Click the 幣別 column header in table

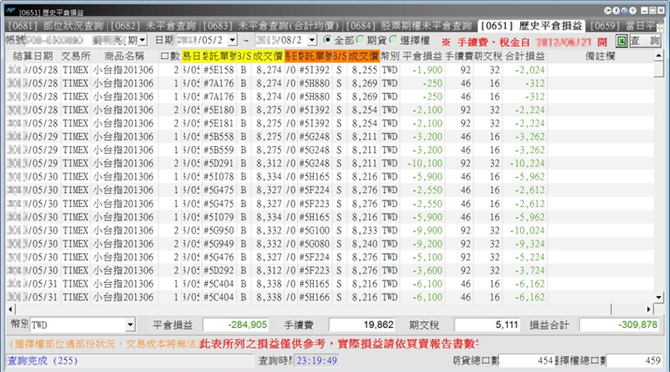point(390,56)
